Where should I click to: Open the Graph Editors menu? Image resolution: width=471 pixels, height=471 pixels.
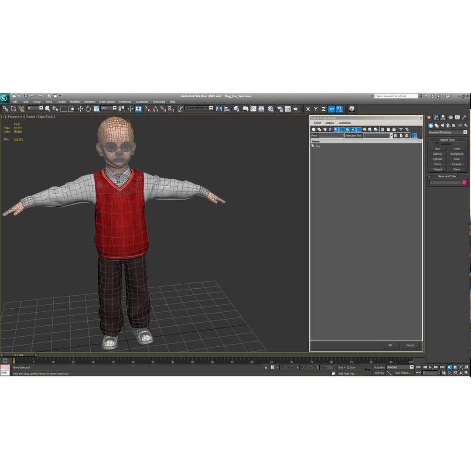coord(107,102)
